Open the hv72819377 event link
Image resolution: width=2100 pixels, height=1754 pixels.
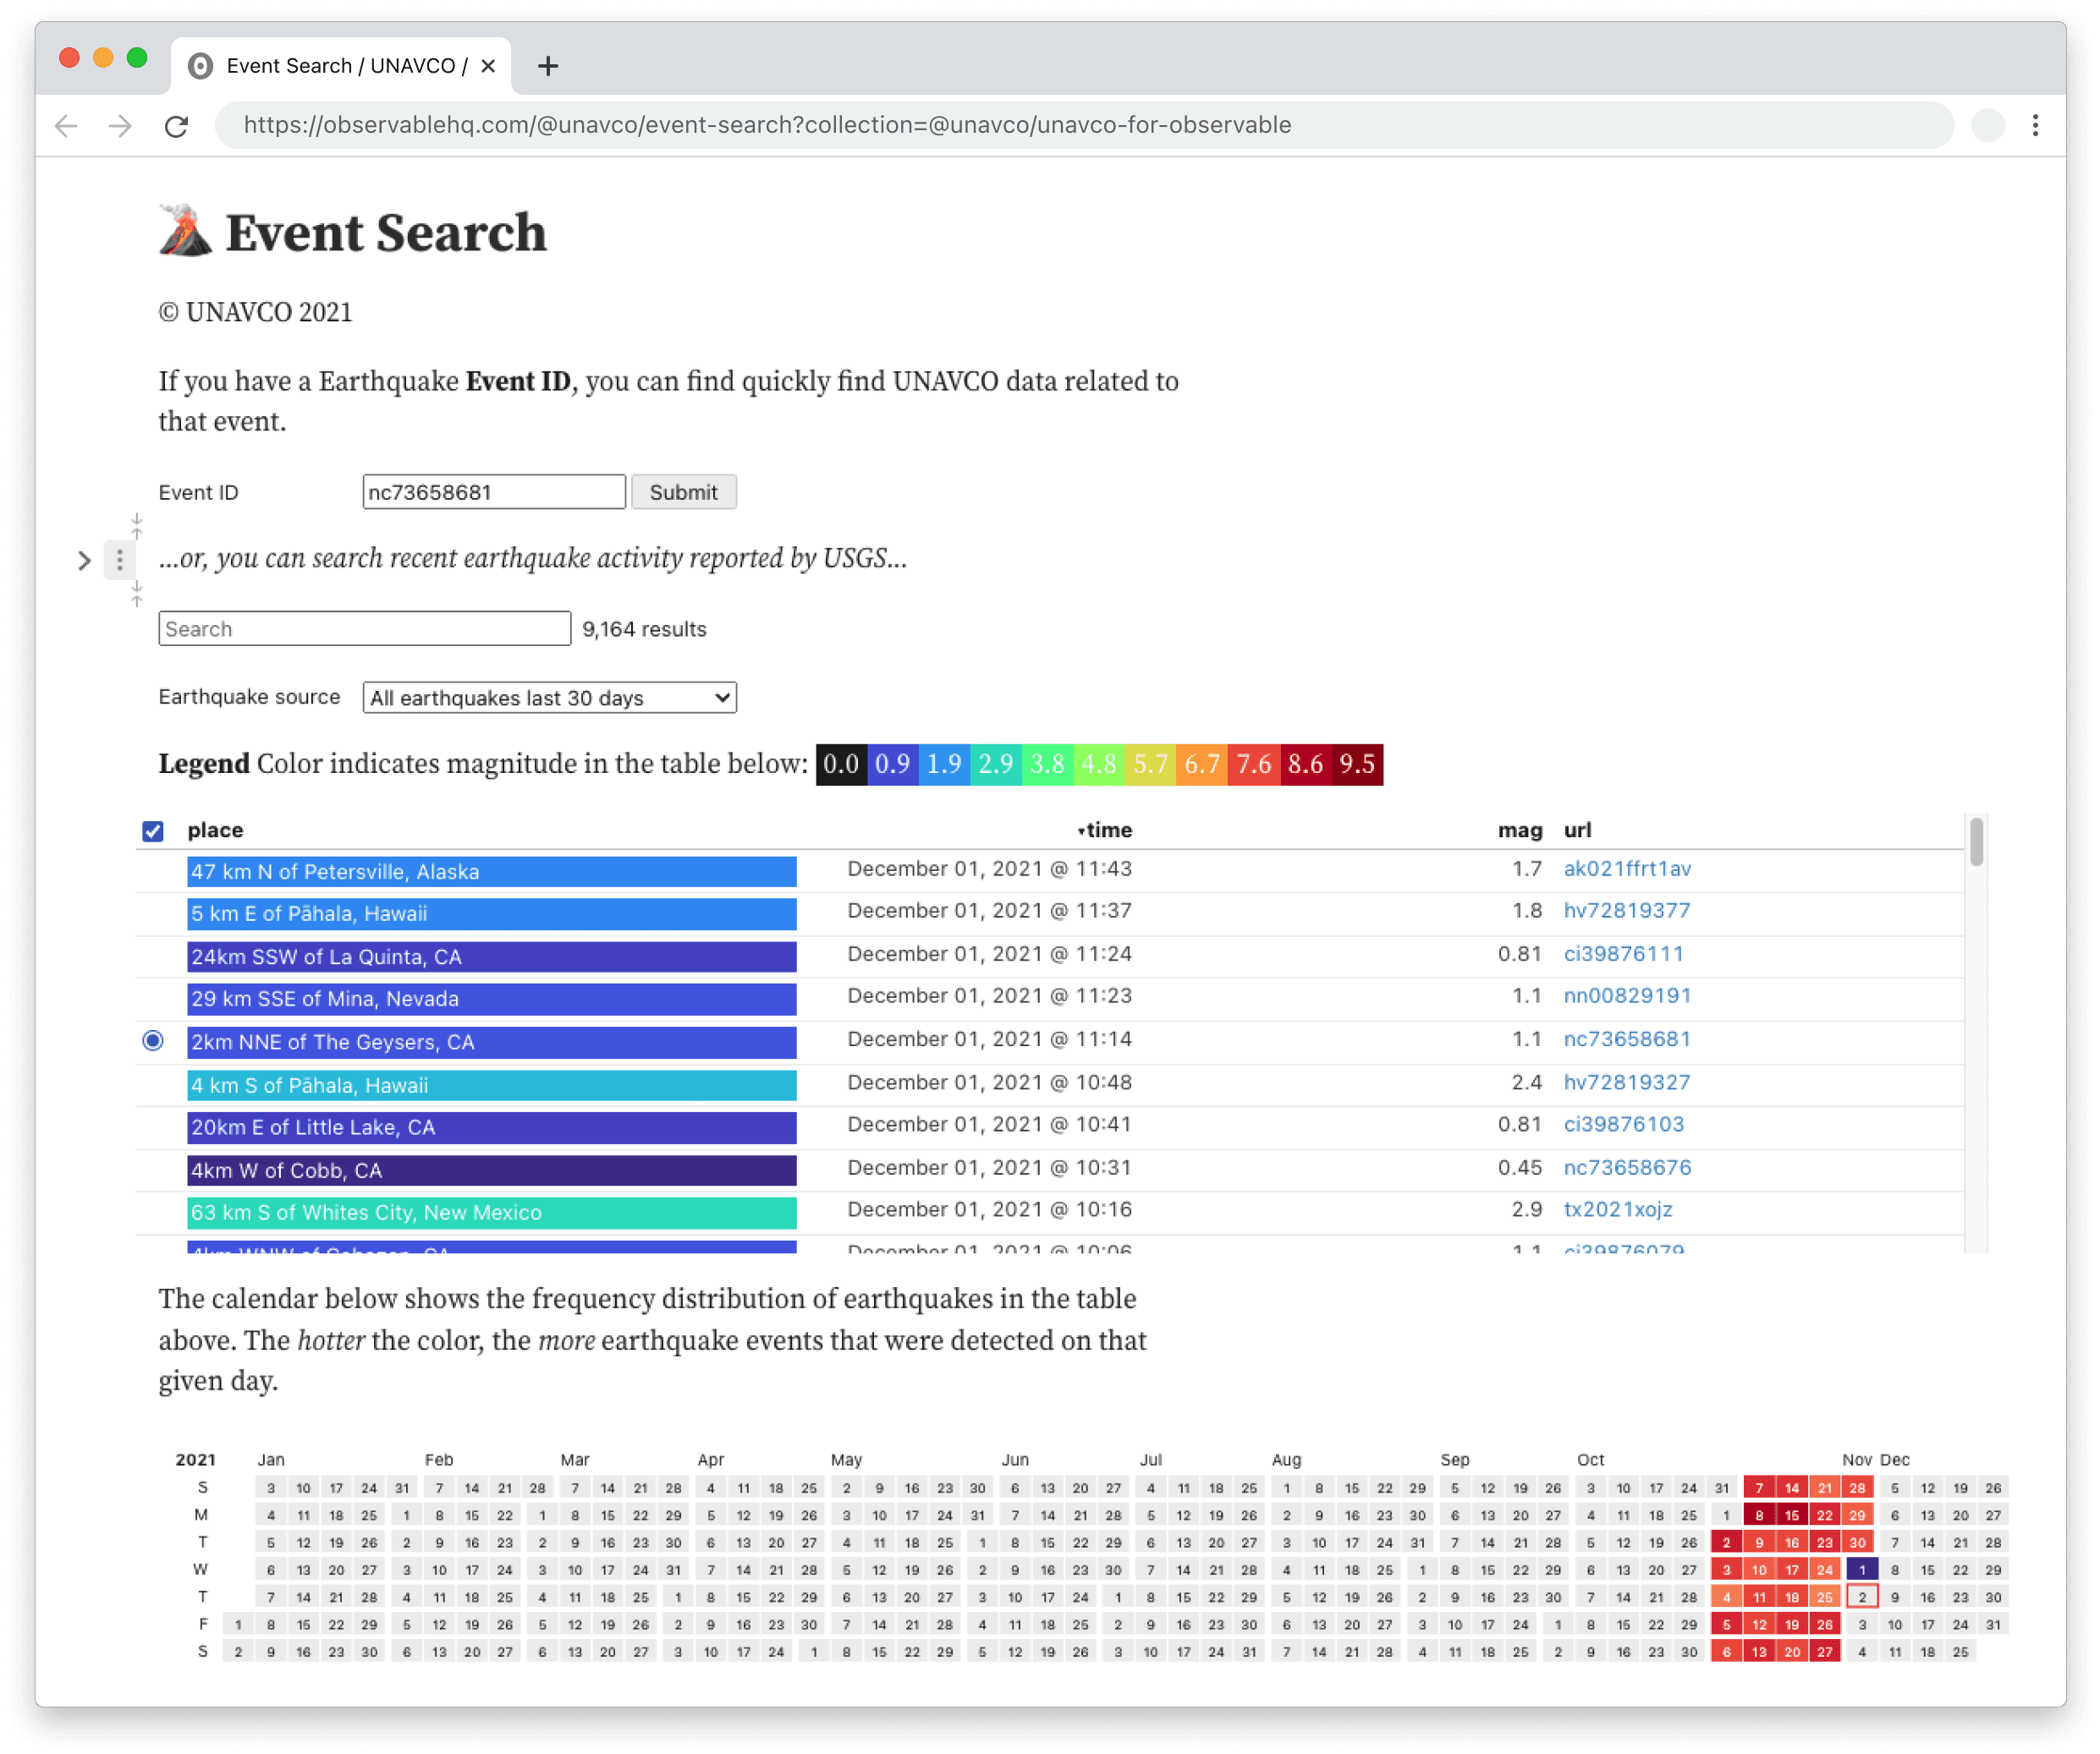pyautogui.click(x=1626, y=911)
